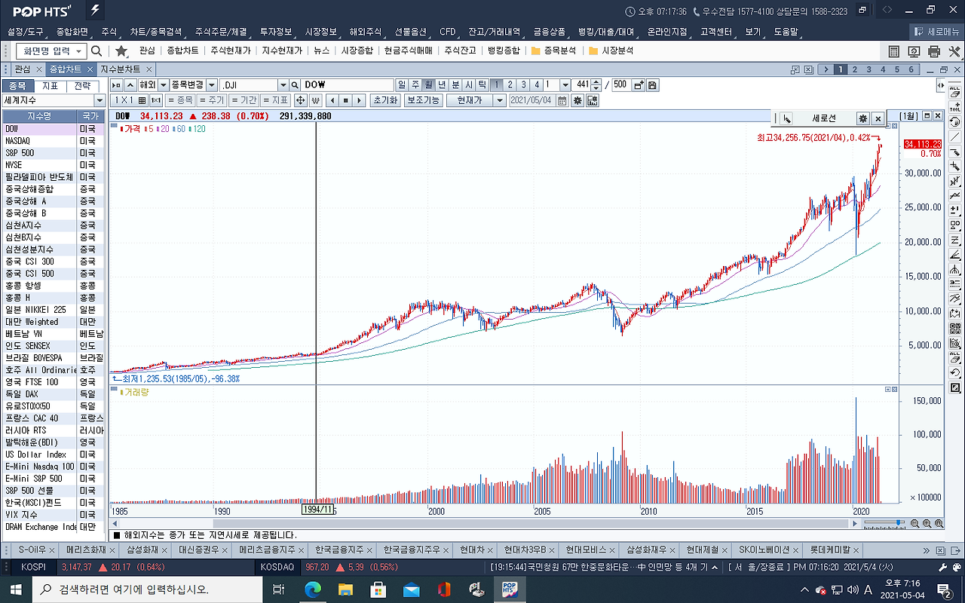Toggle the = 기간 link button
The image size is (965, 603).
pos(244,100)
